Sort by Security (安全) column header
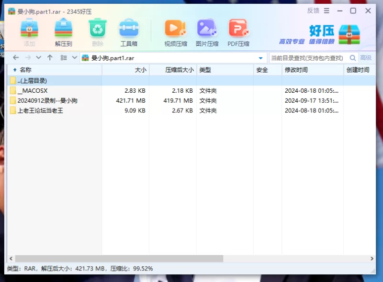 coord(268,70)
